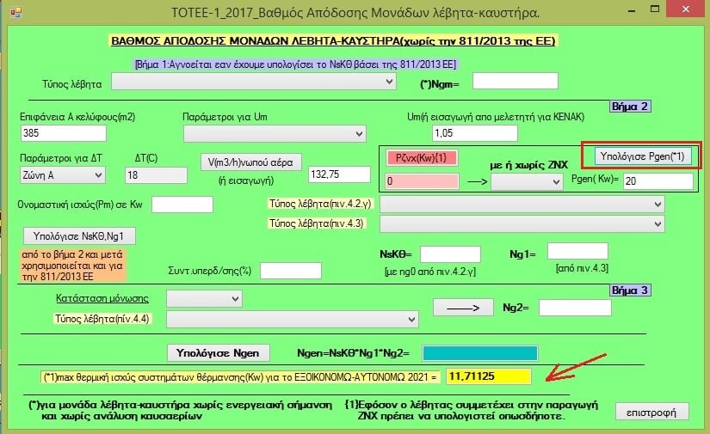The height and width of the screenshot is (434, 710).
Task: Click the arrow button next to Ng2
Action: pyautogui.click(x=462, y=308)
